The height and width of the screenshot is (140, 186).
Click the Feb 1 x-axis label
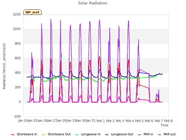tap(101, 121)
